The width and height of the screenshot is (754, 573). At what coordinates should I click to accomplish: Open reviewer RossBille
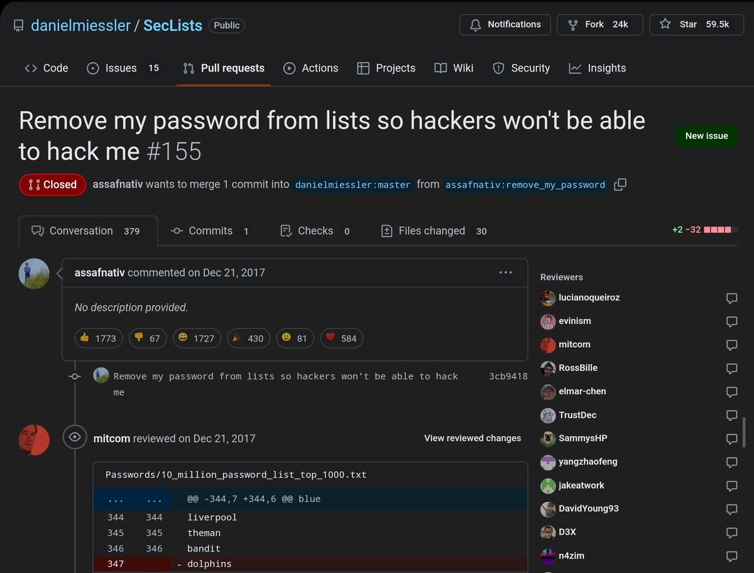point(578,368)
